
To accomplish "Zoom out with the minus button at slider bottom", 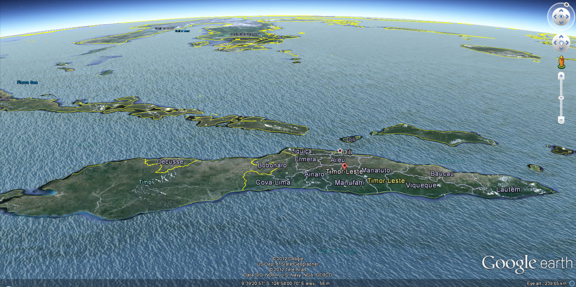I will click(561, 119).
